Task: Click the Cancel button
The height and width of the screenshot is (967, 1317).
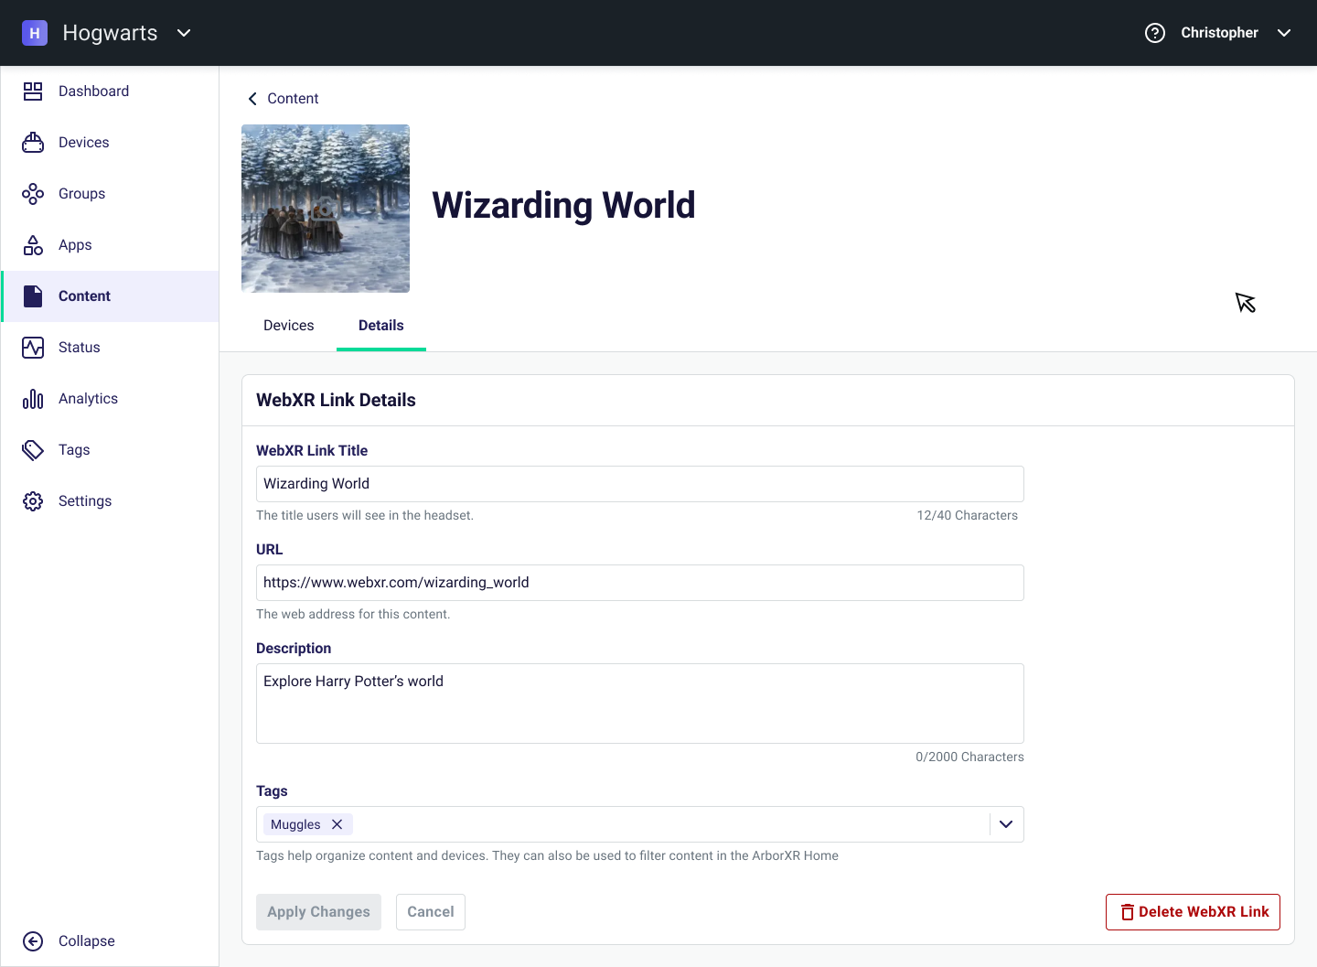Action: pos(431,912)
